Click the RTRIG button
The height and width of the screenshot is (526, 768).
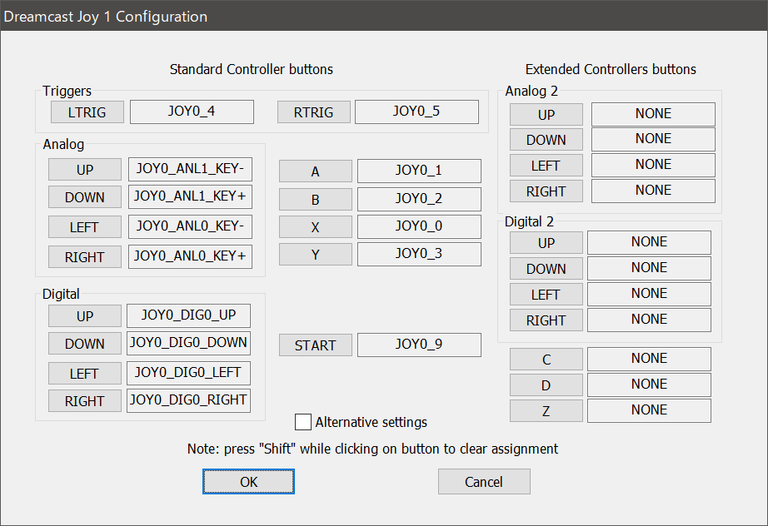tap(313, 112)
